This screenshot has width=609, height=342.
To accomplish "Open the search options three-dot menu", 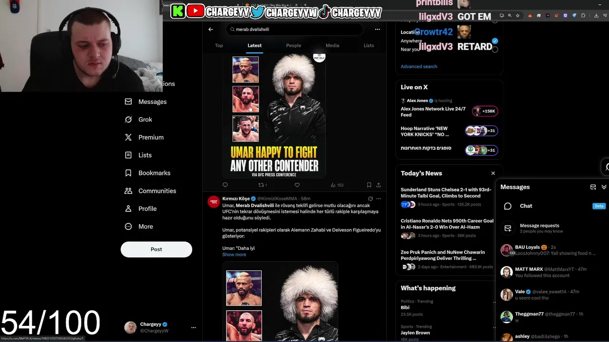I will click(377, 29).
